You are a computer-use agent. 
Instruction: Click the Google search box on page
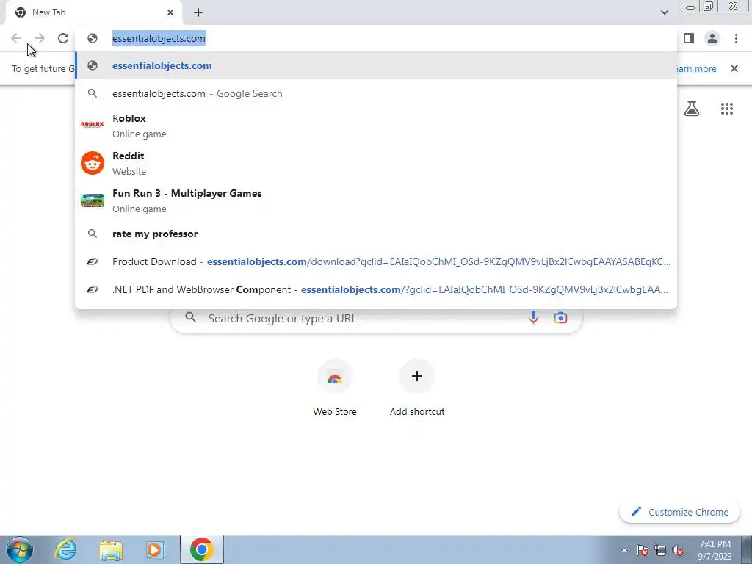click(x=376, y=317)
